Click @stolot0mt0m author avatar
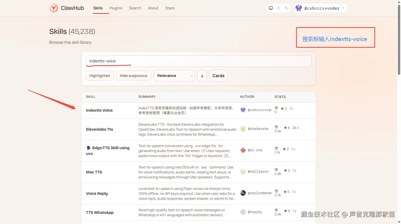The width and height of the screenshot is (401, 224). coord(243,193)
